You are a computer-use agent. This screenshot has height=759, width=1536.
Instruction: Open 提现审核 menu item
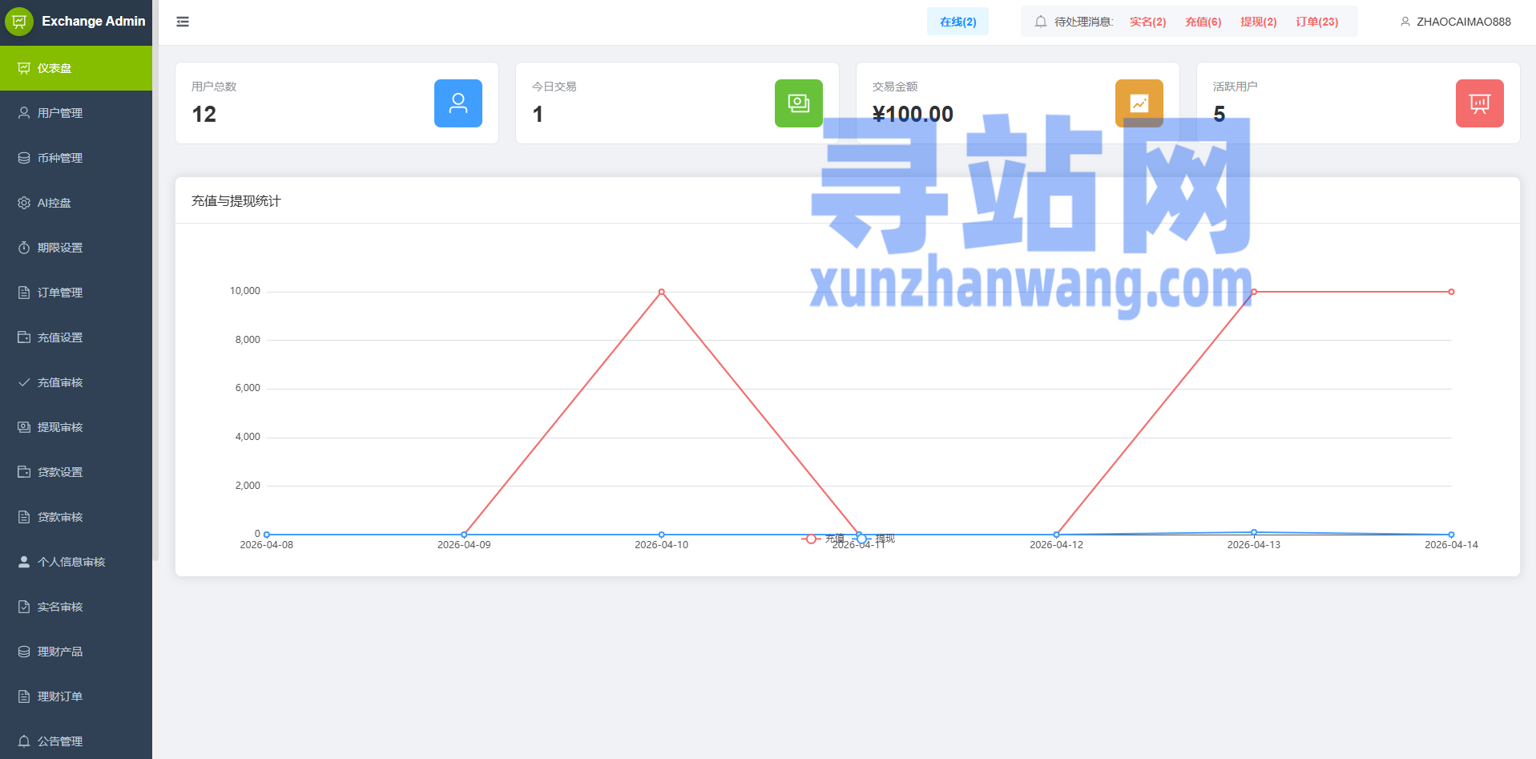coord(76,427)
